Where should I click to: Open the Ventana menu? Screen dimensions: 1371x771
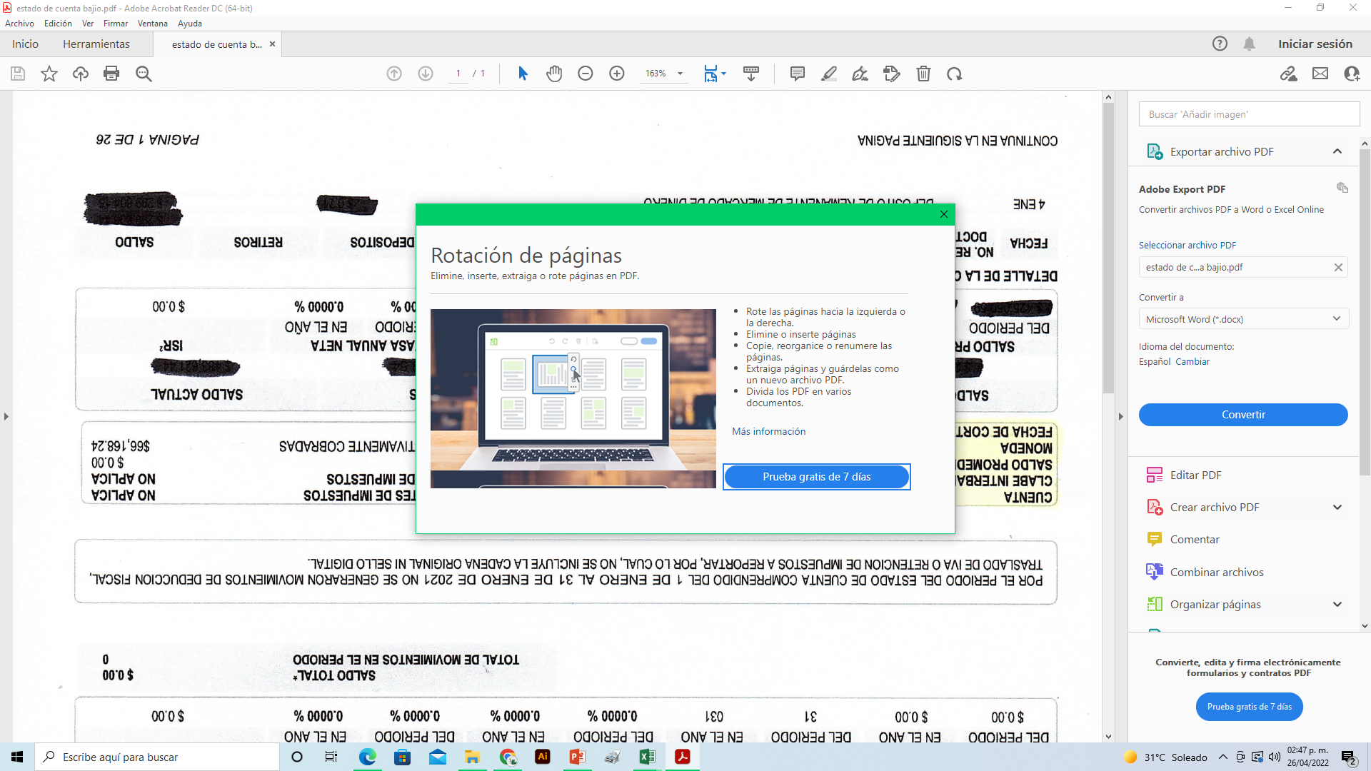pyautogui.click(x=153, y=24)
